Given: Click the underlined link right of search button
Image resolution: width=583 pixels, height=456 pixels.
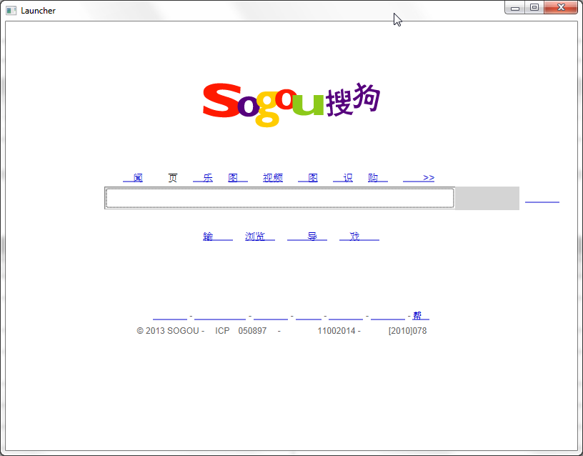Looking at the screenshot, I should (542, 199).
